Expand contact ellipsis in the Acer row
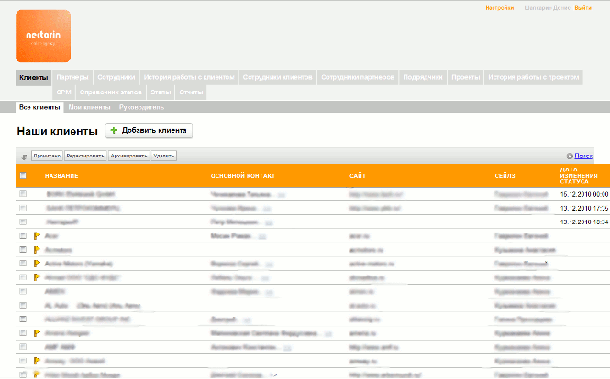610x379 pixels. click(264, 236)
